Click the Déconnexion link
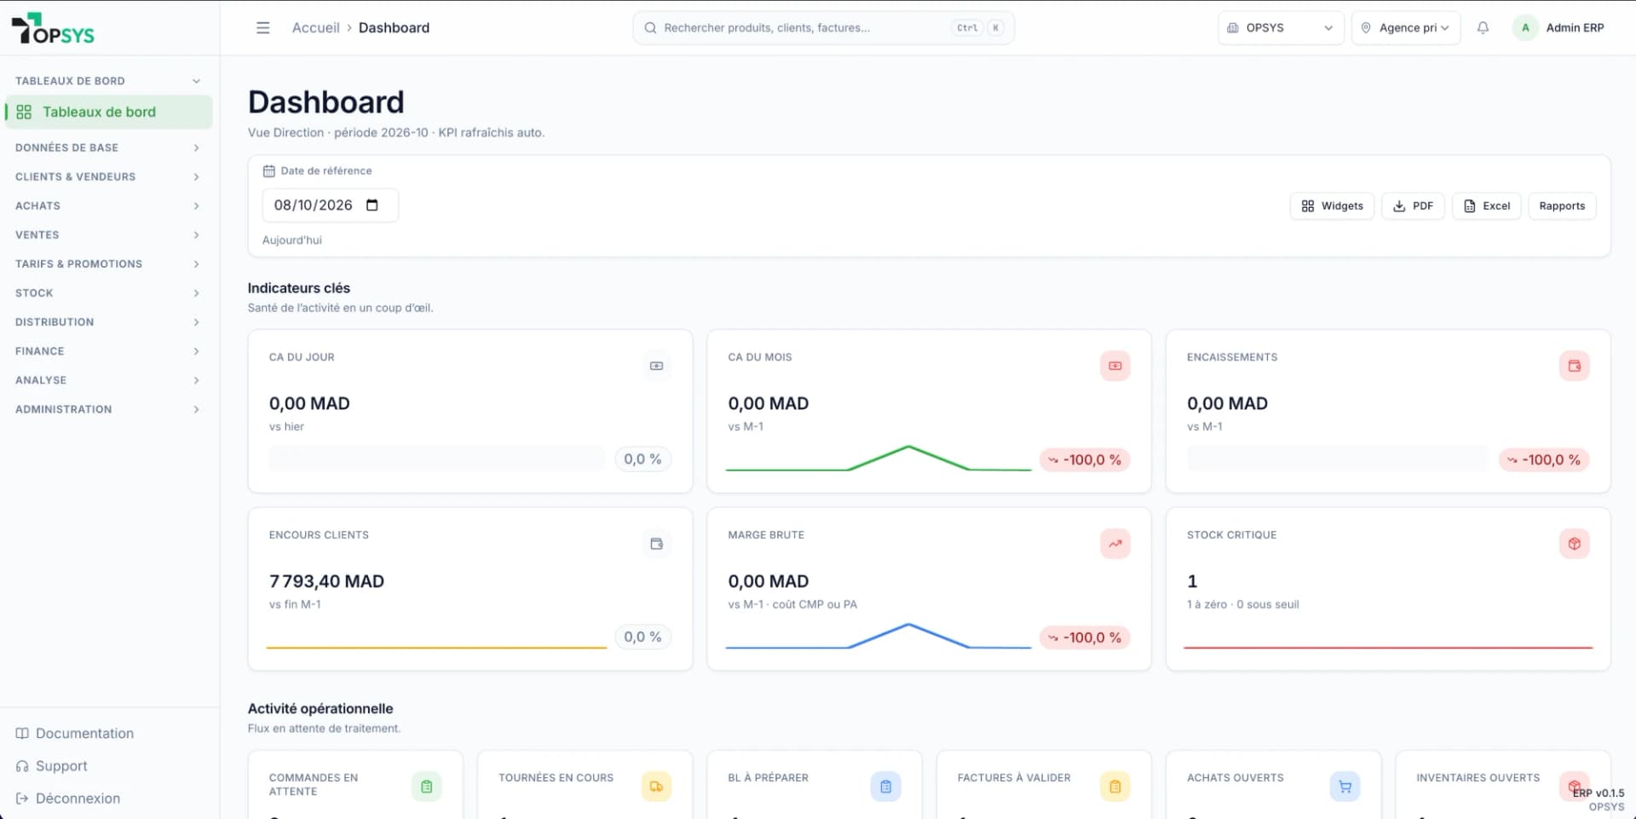Viewport: 1636px width, 819px height. (68, 798)
